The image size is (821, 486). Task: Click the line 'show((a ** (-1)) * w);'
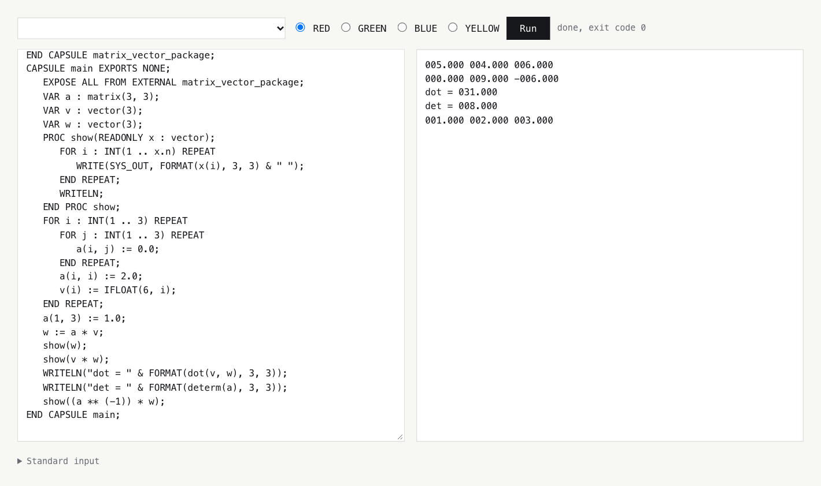click(104, 402)
